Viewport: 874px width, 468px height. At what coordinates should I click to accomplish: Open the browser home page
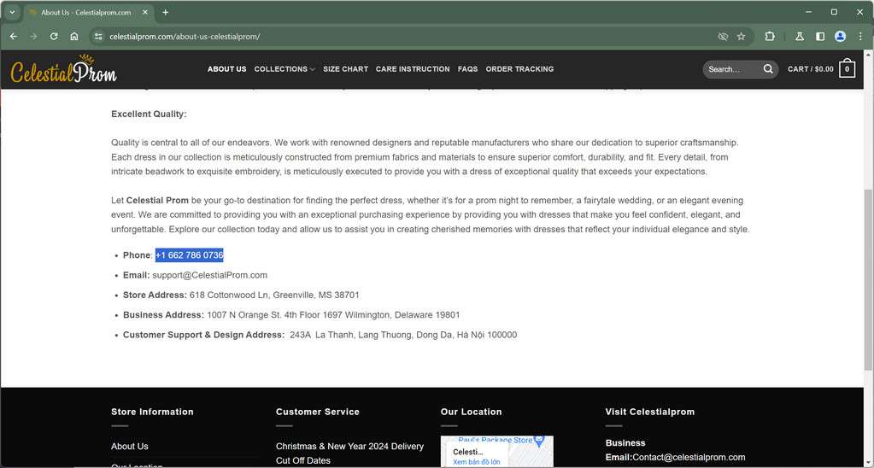click(73, 36)
